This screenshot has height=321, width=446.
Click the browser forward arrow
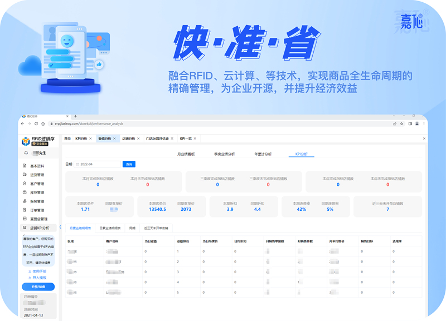pyautogui.click(x=30, y=124)
